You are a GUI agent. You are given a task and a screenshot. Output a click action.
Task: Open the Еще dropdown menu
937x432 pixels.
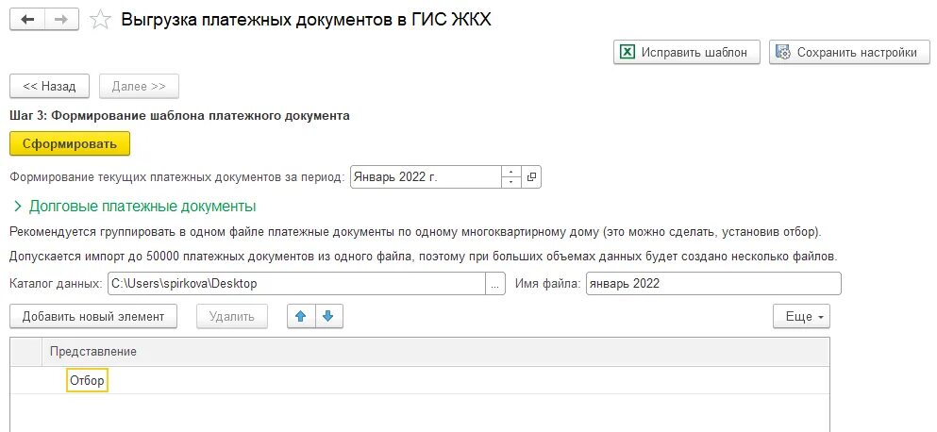801,317
